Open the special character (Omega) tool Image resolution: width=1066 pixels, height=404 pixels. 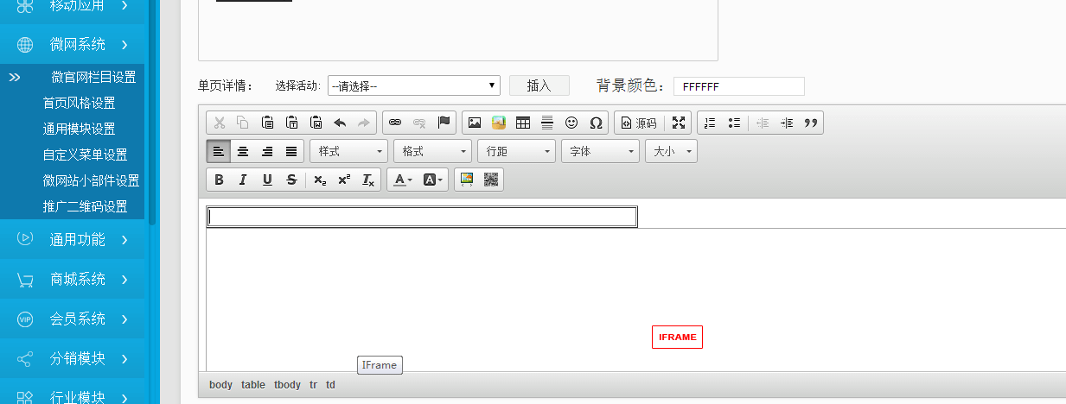[x=596, y=123]
